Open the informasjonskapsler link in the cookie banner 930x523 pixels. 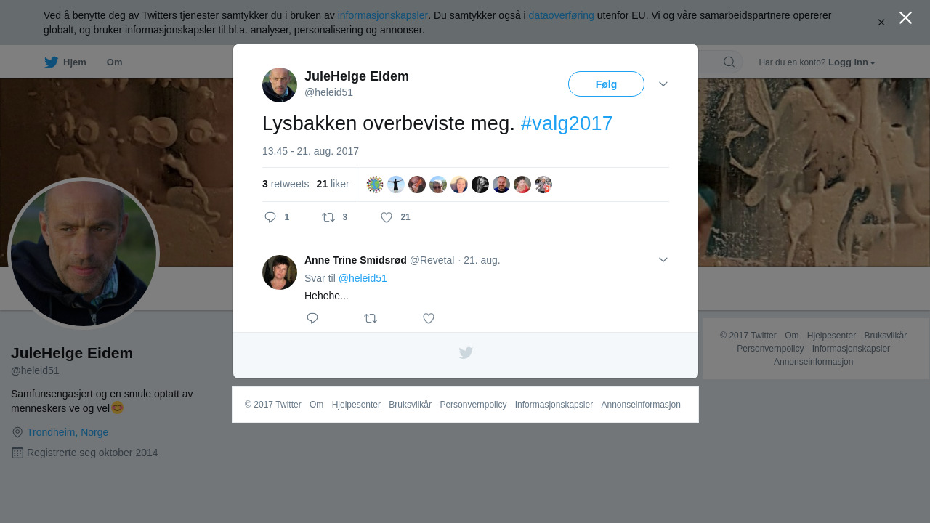click(382, 15)
